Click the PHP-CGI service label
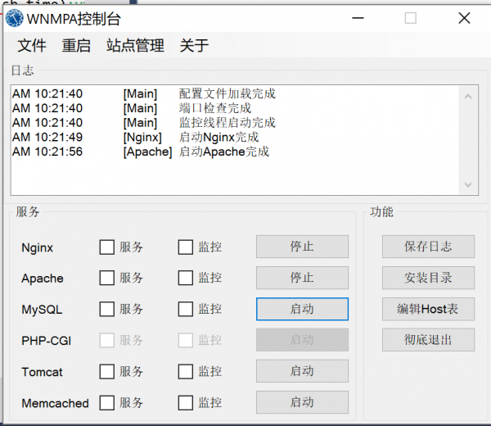 (47, 341)
